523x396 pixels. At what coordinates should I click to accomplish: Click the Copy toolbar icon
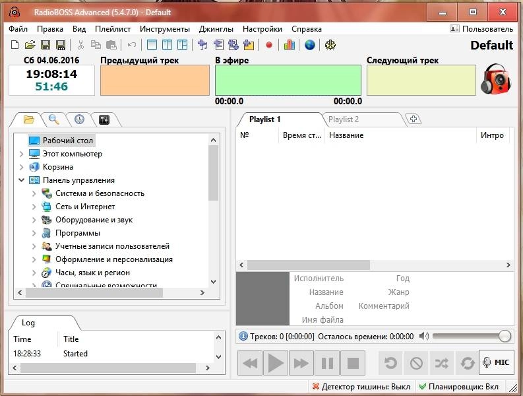tap(96, 45)
